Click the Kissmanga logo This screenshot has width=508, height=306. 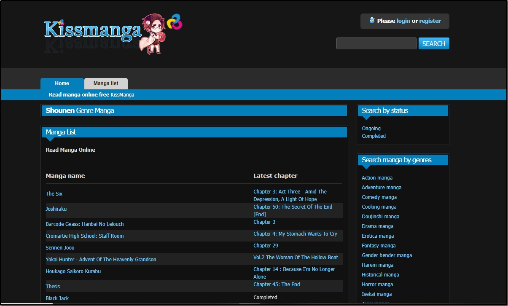click(x=93, y=30)
